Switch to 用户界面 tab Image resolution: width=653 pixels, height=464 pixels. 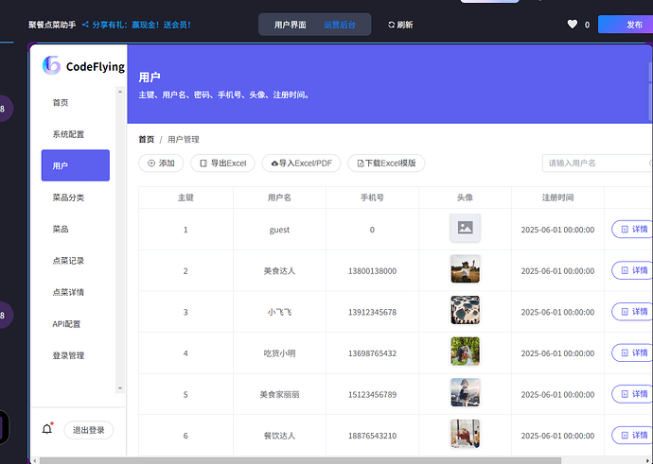pos(291,25)
